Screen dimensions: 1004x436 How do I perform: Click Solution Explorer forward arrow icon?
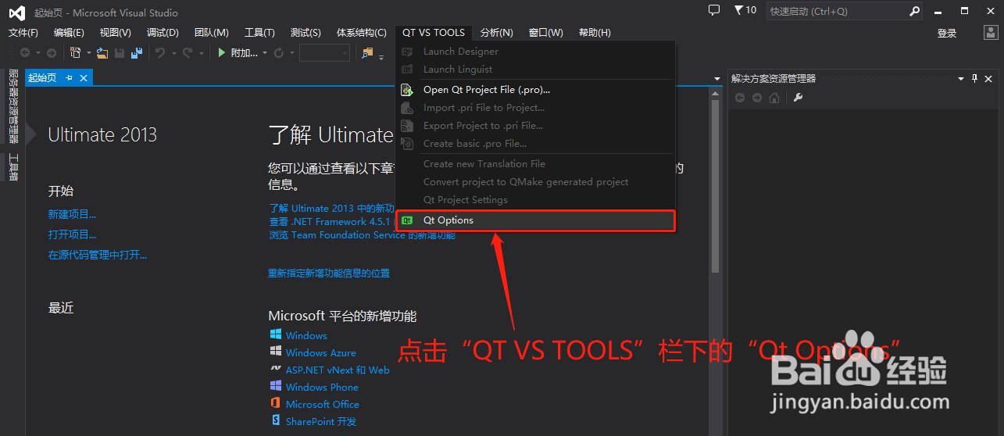(757, 98)
